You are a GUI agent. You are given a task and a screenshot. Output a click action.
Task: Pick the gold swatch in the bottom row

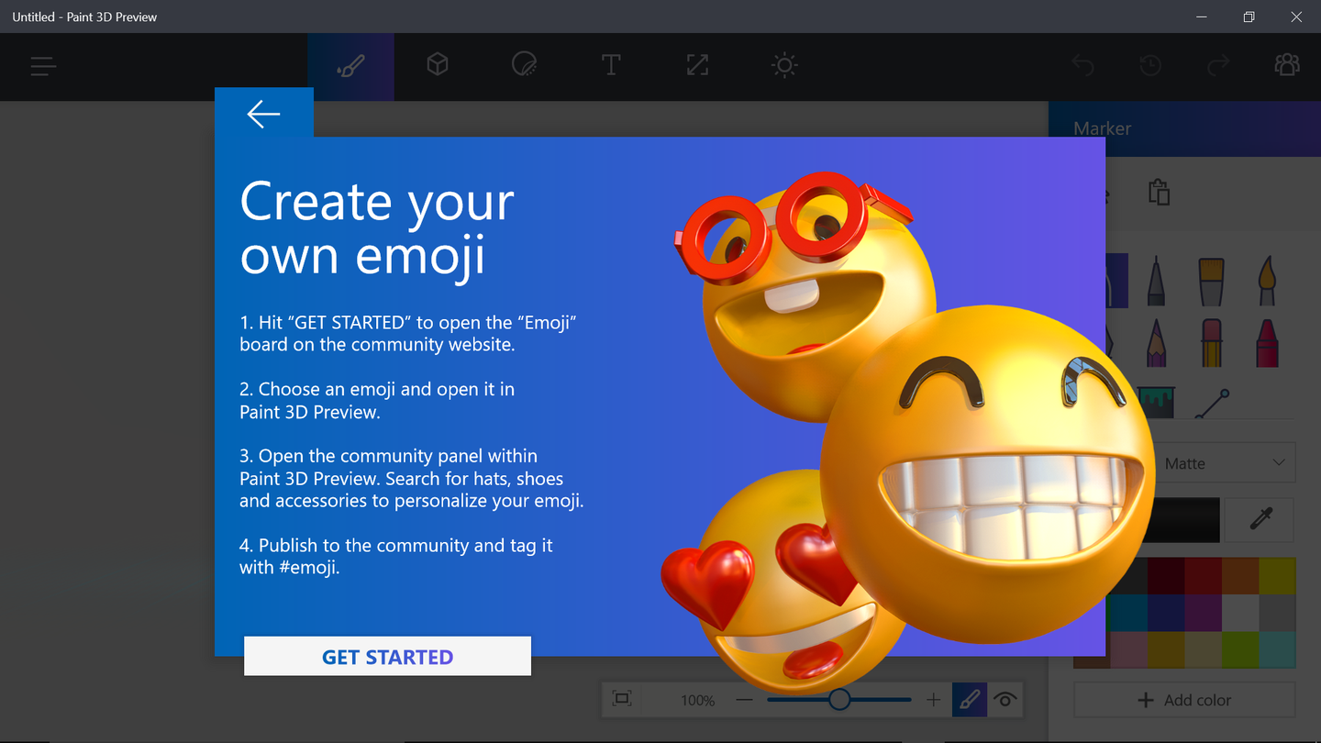[x=1165, y=649]
